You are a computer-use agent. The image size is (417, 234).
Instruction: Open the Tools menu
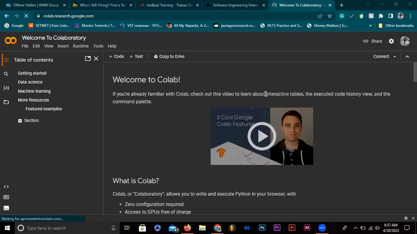(98, 46)
